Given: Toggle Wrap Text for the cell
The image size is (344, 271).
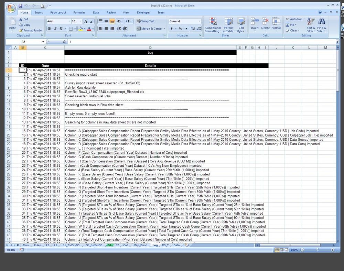Looking at the screenshot, I should 146,21.
